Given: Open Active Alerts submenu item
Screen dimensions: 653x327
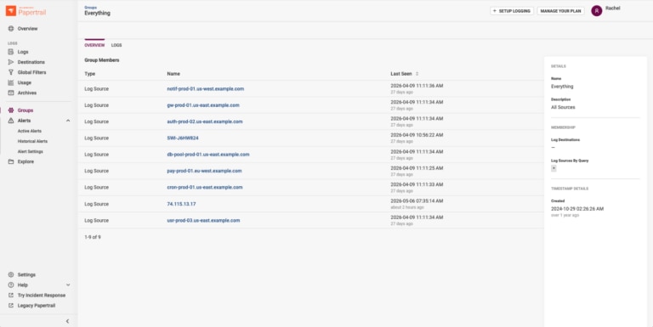Looking at the screenshot, I should 30,131.
